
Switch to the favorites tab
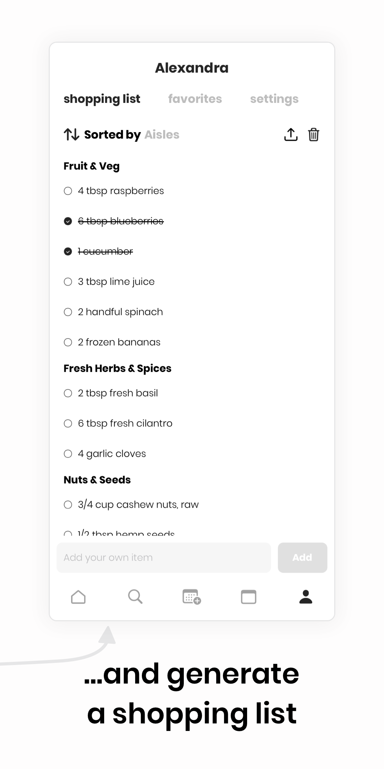(195, 99)
